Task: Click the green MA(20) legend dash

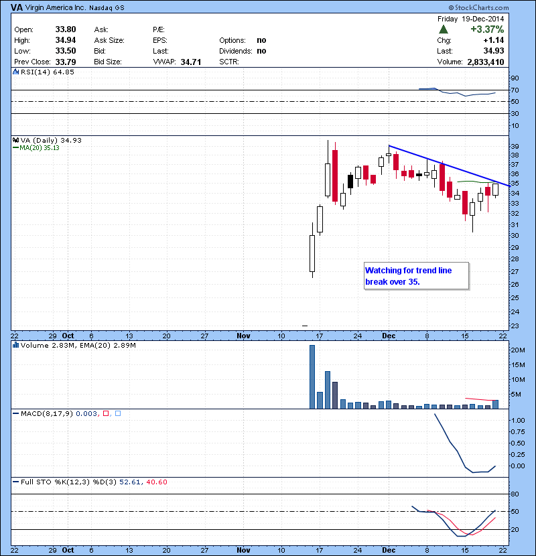Action: (15, 148)
